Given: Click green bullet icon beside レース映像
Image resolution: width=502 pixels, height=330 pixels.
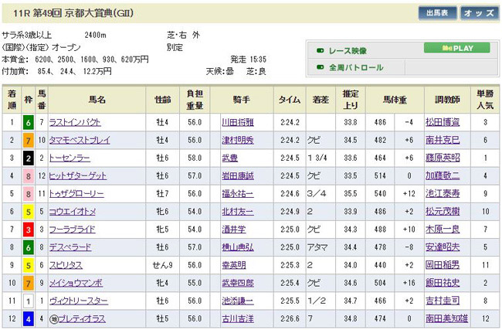Looking at the screenshot, I should [319, 51].
